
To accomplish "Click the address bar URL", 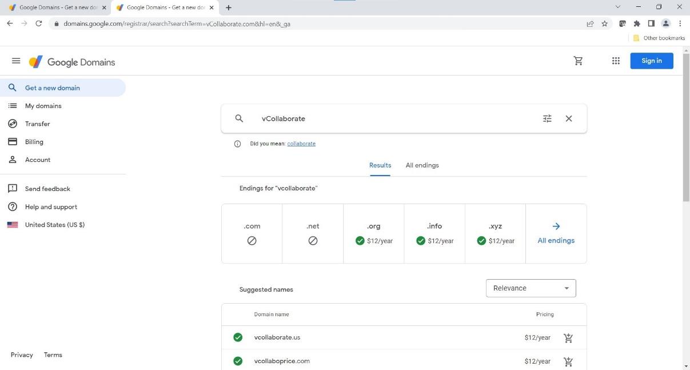I will tap(177, 24).
